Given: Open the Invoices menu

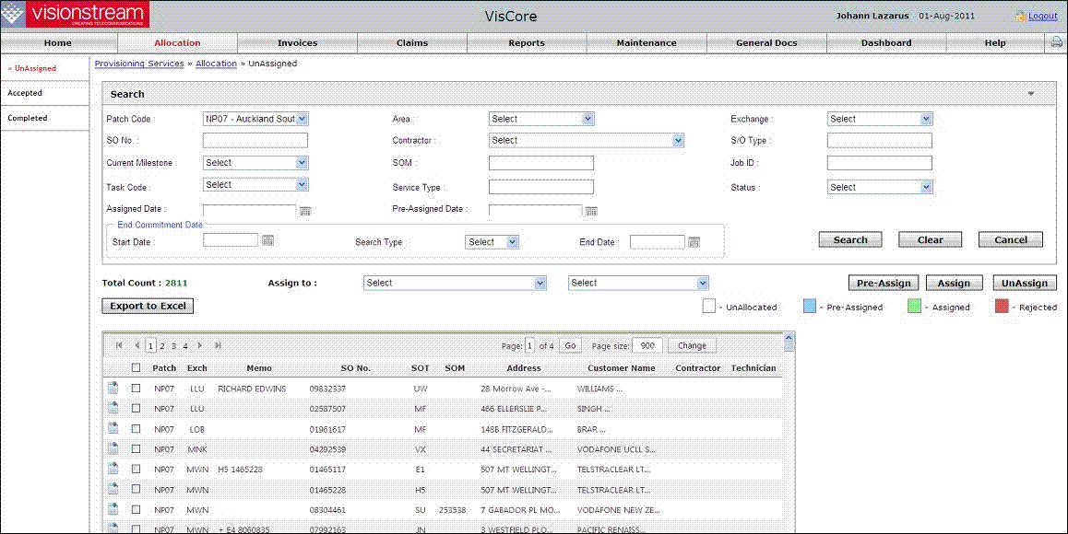Looking at the screenshot, I should [297, 42].
